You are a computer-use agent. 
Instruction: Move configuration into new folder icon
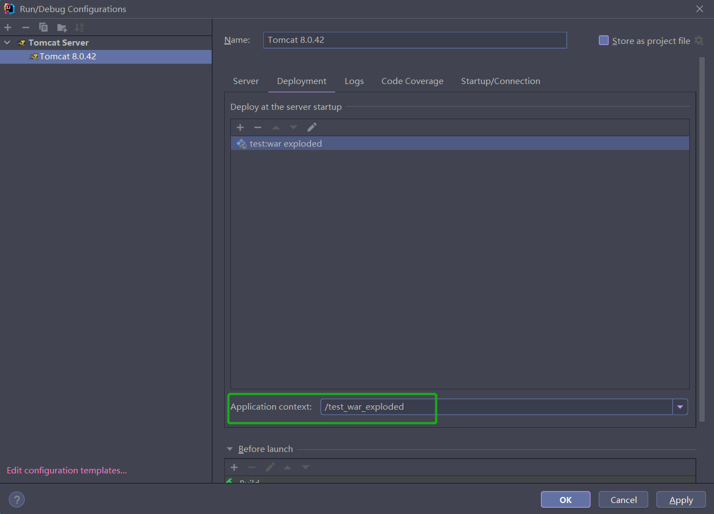tap(62, 27)
